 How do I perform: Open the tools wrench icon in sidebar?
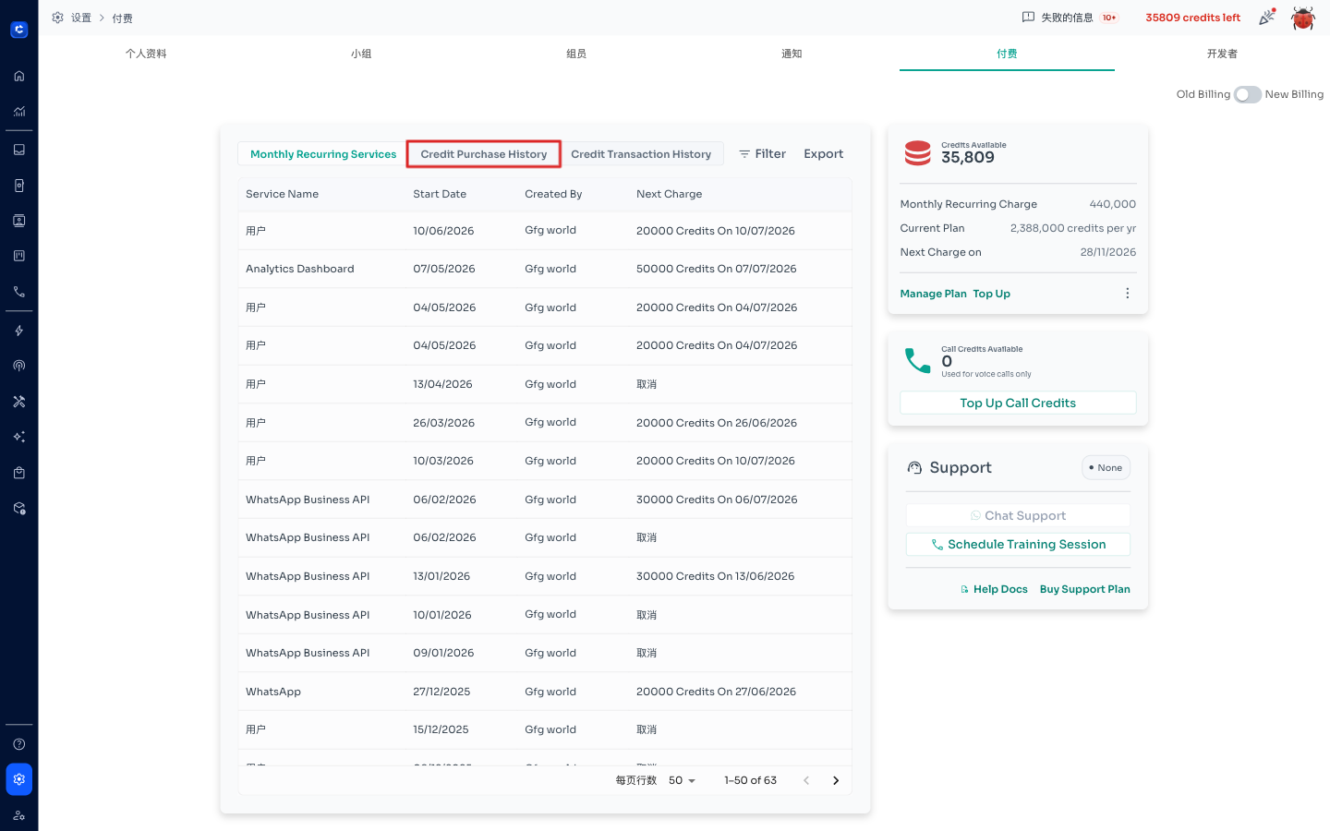point(18,402)
